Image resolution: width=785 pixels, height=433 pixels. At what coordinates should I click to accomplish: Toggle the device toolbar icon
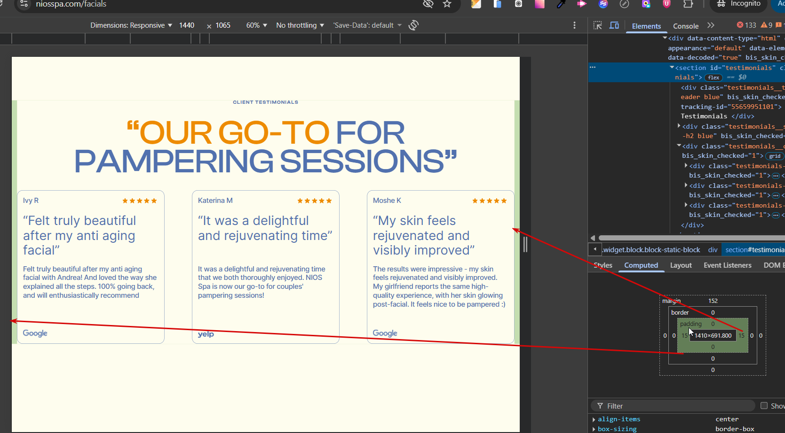(x=614, y=25)
